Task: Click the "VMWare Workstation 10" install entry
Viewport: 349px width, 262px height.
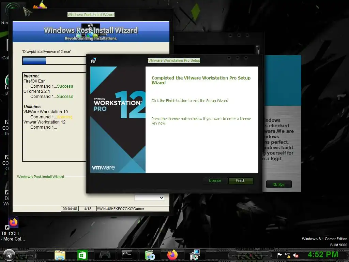Action: click(x=46, y=112)
